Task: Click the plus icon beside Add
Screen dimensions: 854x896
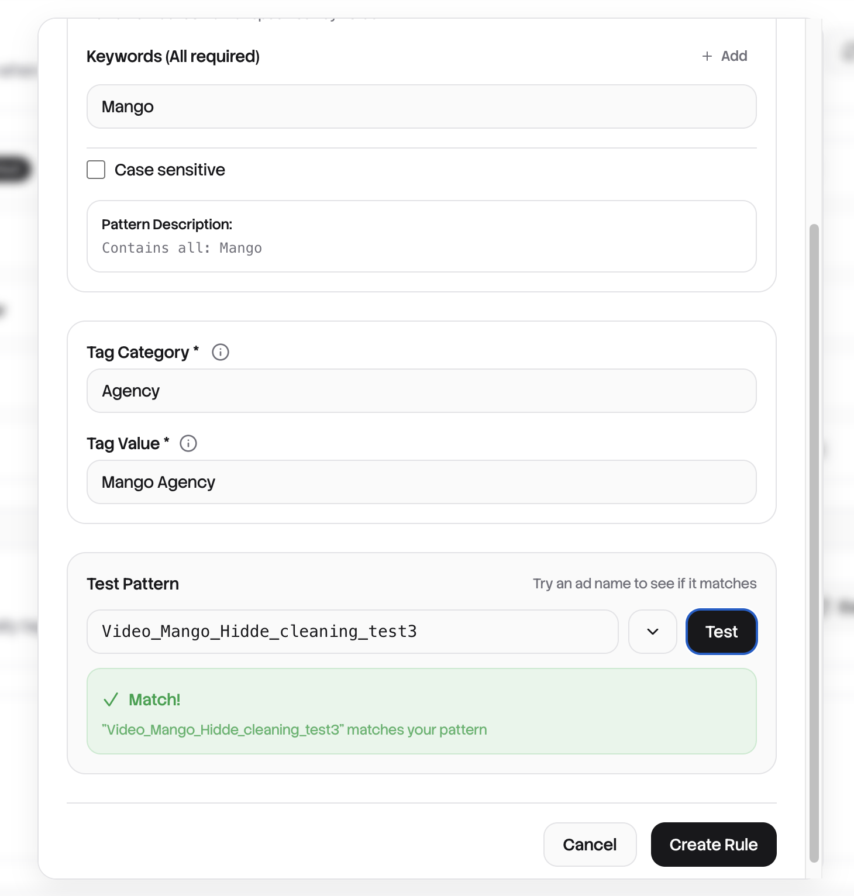Action: [707, 56]
